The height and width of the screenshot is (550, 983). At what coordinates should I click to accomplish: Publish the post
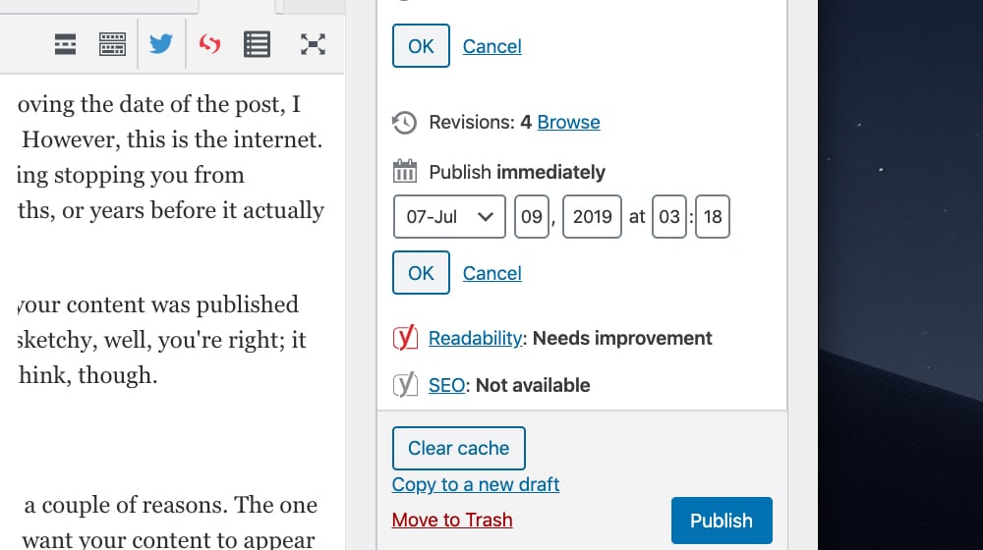point(722,521)
